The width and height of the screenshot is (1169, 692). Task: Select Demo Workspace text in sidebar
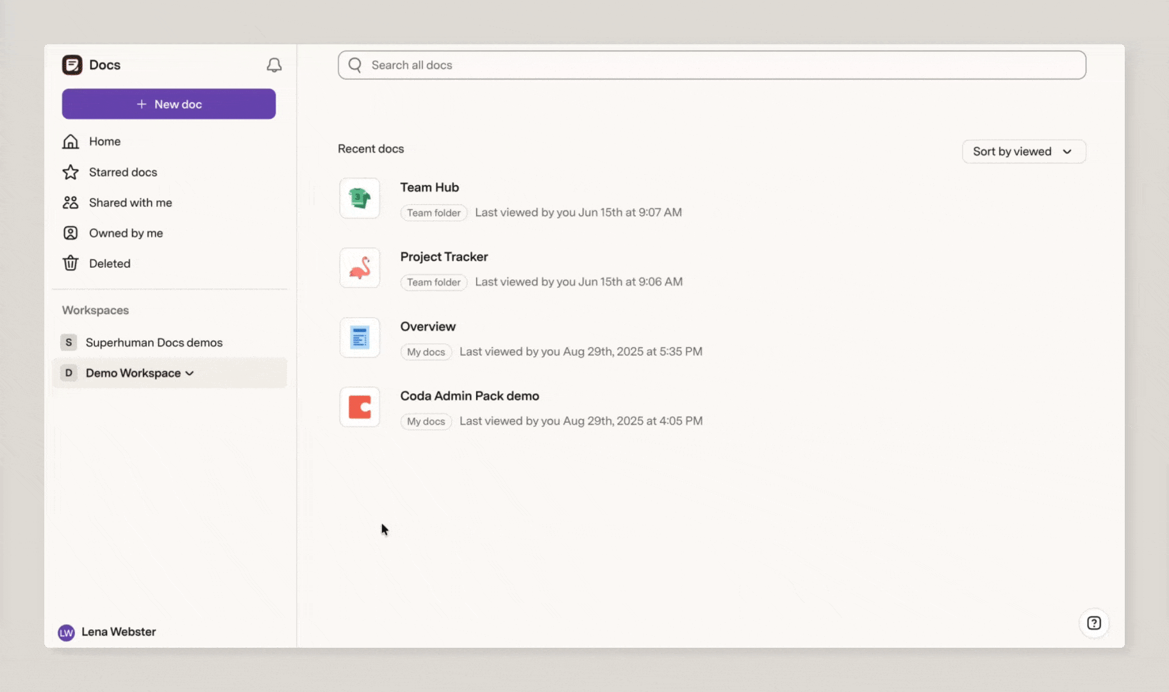coord(133,373)
